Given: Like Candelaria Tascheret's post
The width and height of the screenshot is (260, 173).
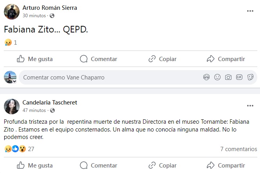Looking at the screenshot, I should [34, 165].
